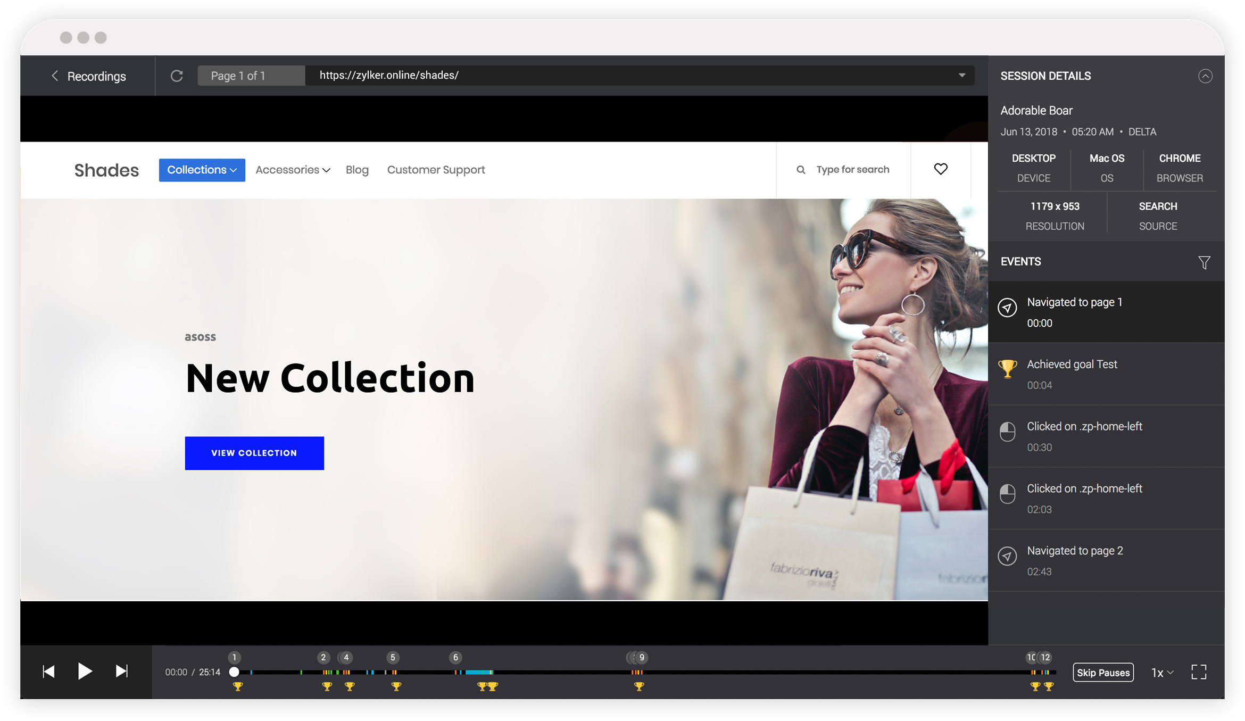Go back to Recordings list

click(x=88, y=76)
